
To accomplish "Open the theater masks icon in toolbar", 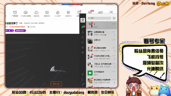I will [100, 12].
